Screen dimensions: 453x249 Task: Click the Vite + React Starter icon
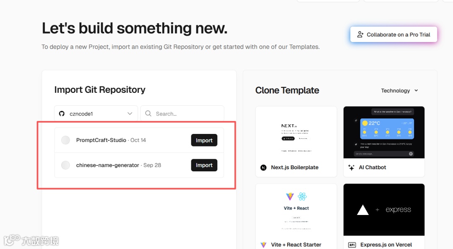[263, 245]
